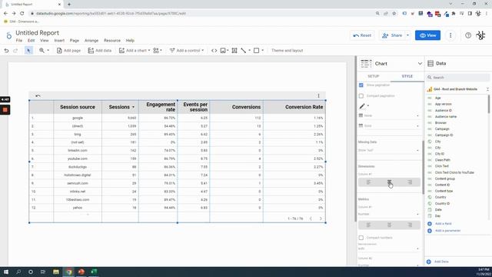
Task: Open Theme and layout panel
Action: pyautogui.click(x=287, y=51)
